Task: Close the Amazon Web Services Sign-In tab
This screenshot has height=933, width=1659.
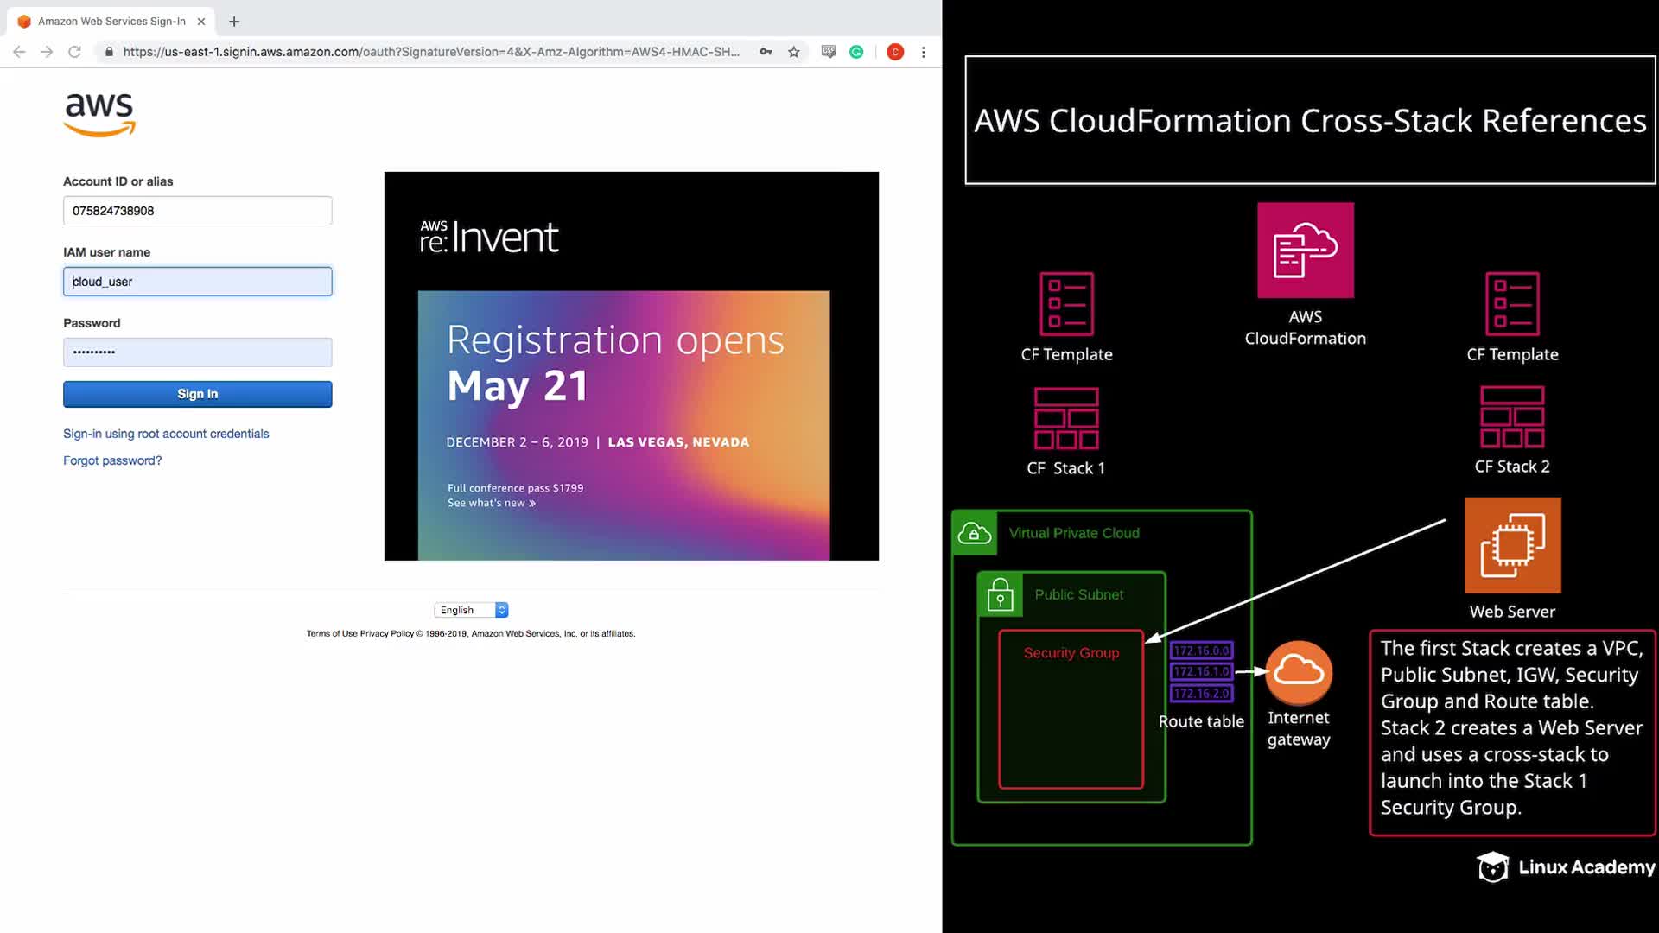Action: pyautogui.click(x=201, y=22)
